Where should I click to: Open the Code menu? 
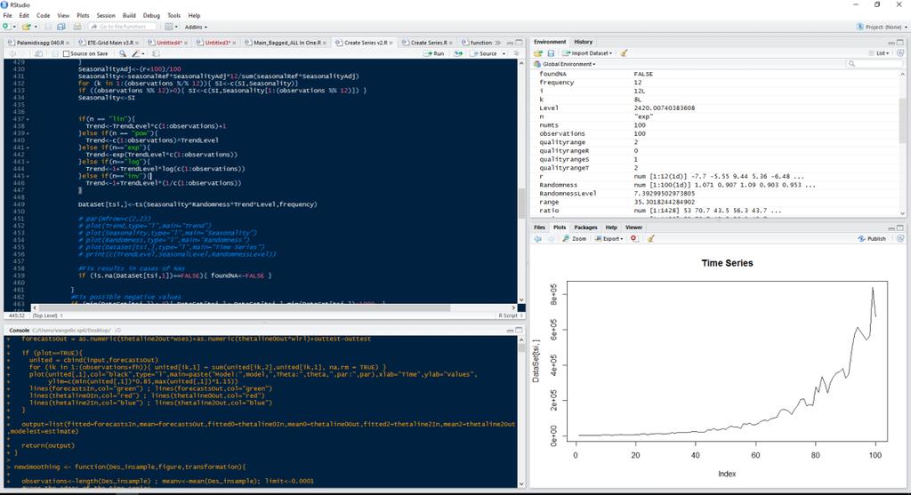tap(43, 16)
